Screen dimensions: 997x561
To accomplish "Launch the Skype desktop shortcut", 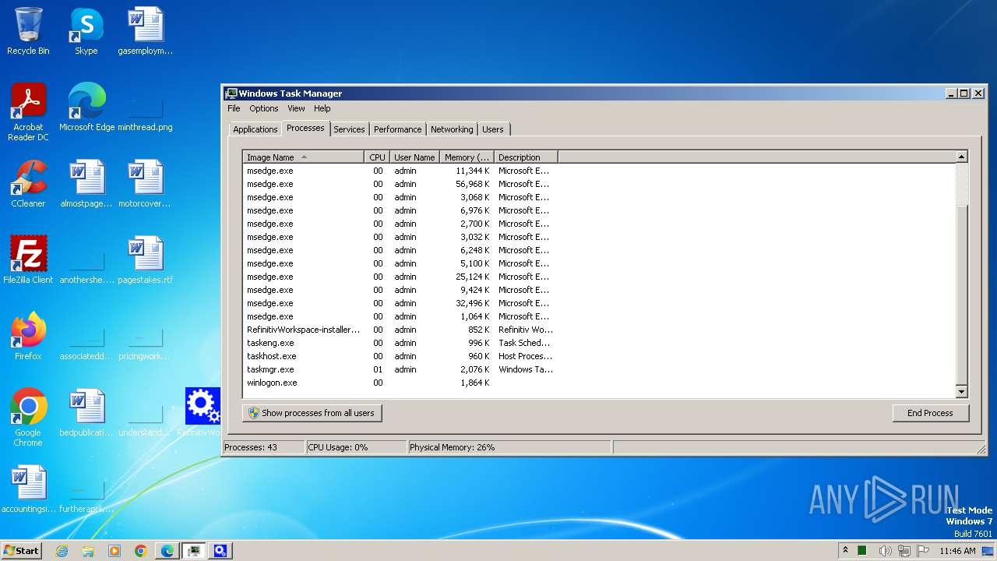I will click(86, 31).
